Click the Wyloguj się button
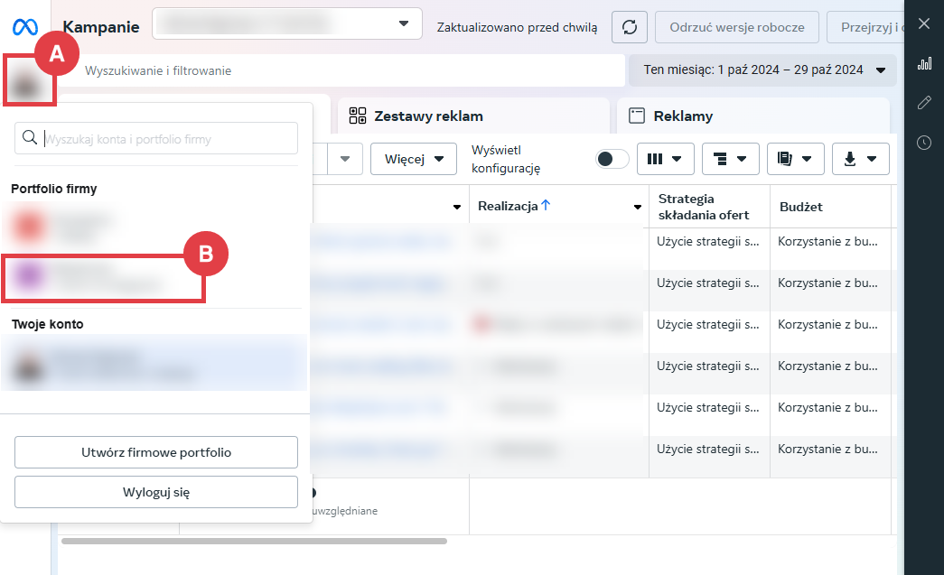944x575 pixels. (x=156, y=492)
